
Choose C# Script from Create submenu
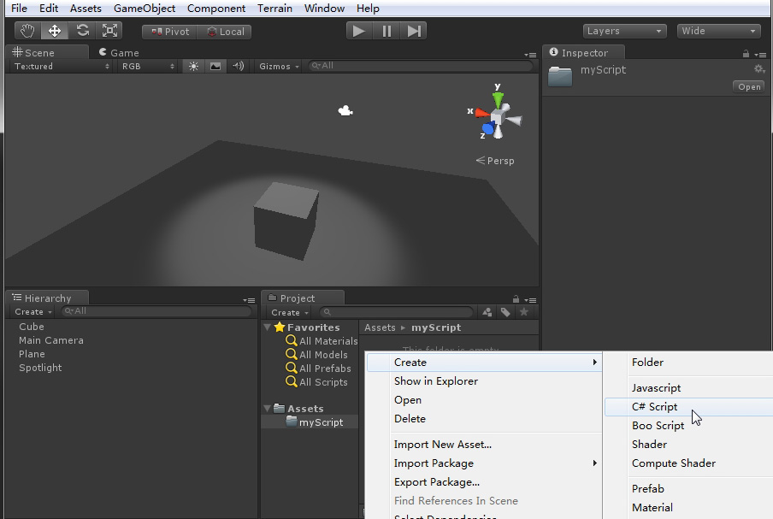click(x=654, y=407)
